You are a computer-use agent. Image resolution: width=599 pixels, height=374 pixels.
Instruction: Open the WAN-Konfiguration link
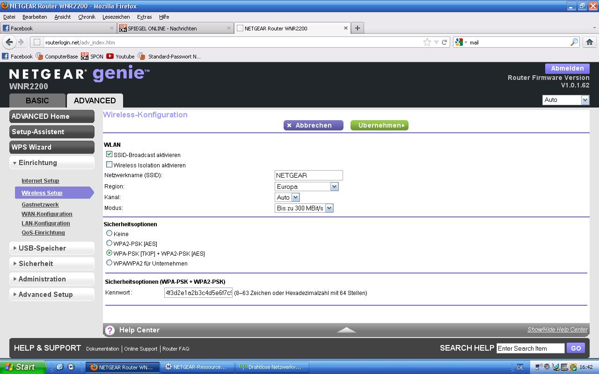[x=47, y=214]
